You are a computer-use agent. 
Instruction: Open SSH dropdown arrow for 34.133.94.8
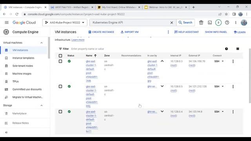point(223,112)
